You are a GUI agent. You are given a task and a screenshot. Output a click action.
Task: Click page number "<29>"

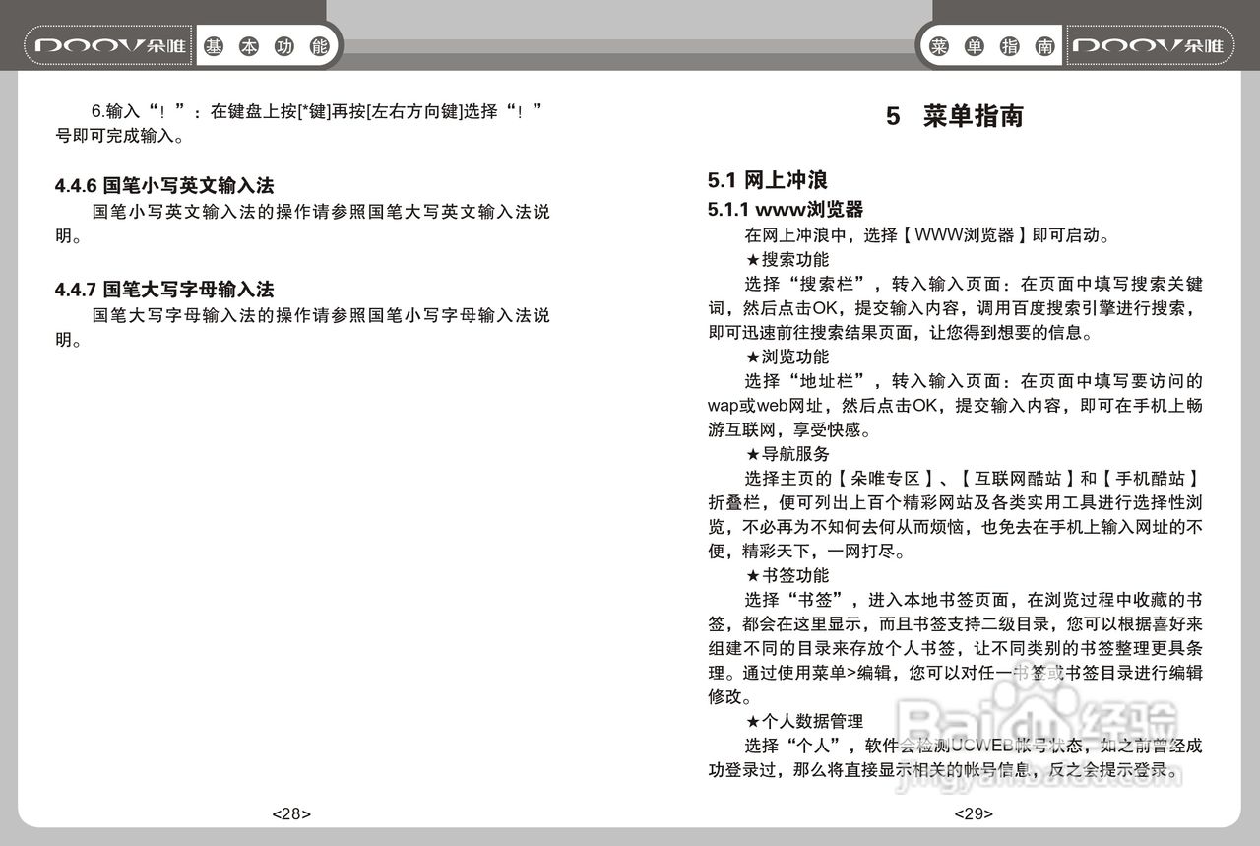(x=974, y=814)
